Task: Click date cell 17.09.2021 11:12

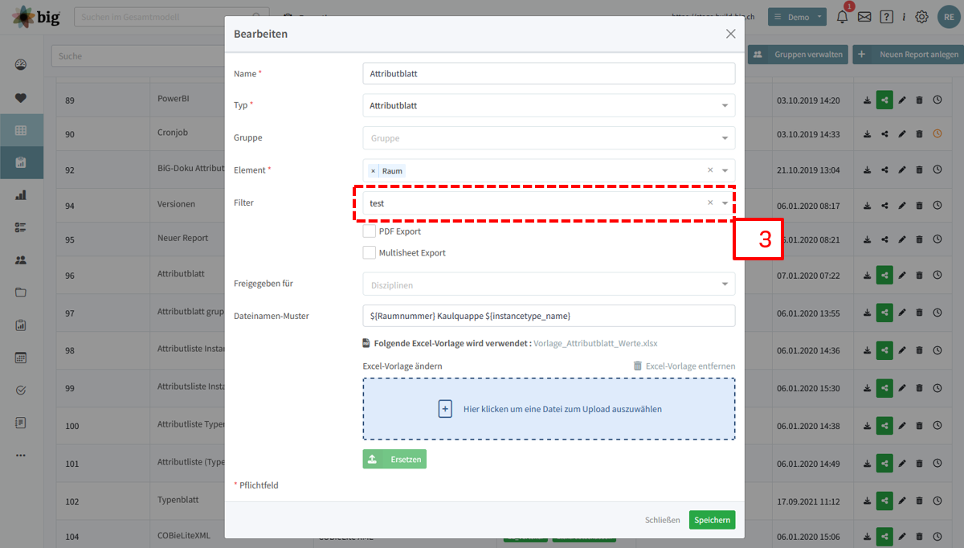Action: (808, 501)
